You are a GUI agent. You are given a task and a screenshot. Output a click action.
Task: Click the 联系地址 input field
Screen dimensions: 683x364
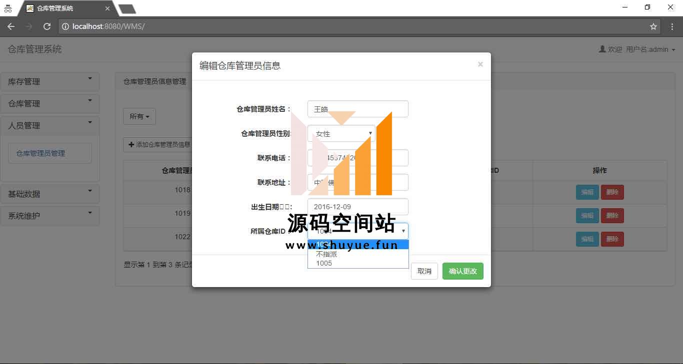click(357, 182)
